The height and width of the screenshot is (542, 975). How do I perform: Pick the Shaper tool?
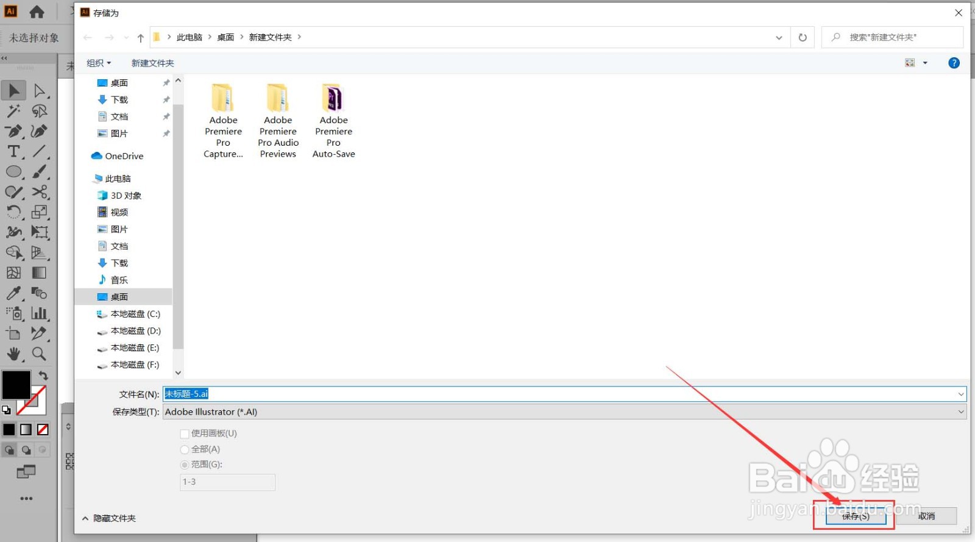click(x=13, y=192)
